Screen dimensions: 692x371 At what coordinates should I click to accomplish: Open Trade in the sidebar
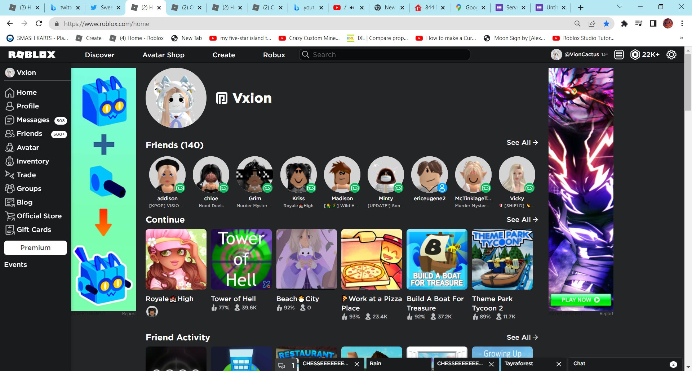point(20,175)
